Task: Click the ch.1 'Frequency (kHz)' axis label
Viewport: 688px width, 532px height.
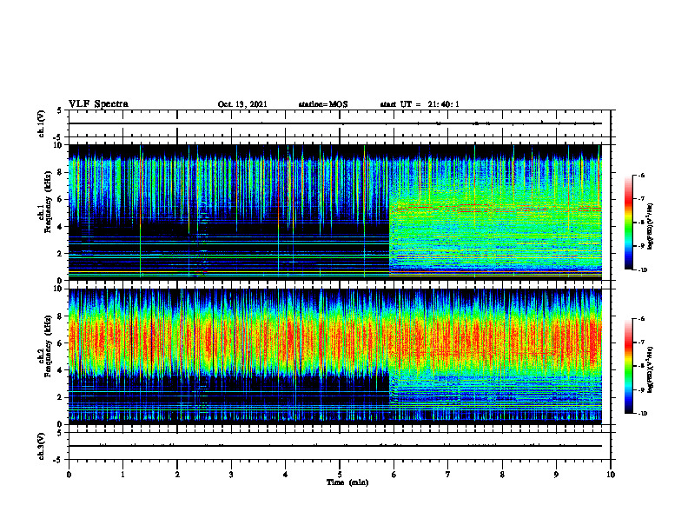Action: point(48,203)
